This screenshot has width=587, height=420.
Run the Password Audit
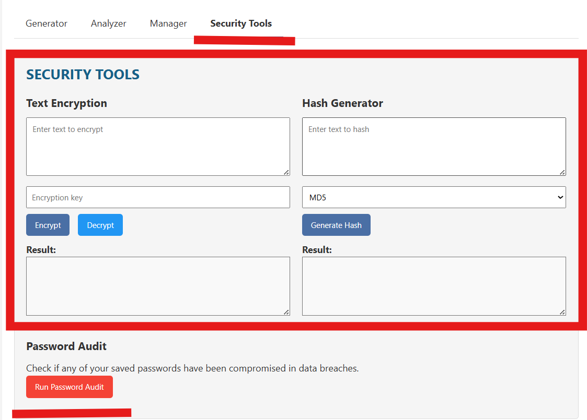[69, 387]
